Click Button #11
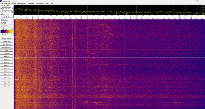This screenshot has height=109, width=205. coord(7,71)
